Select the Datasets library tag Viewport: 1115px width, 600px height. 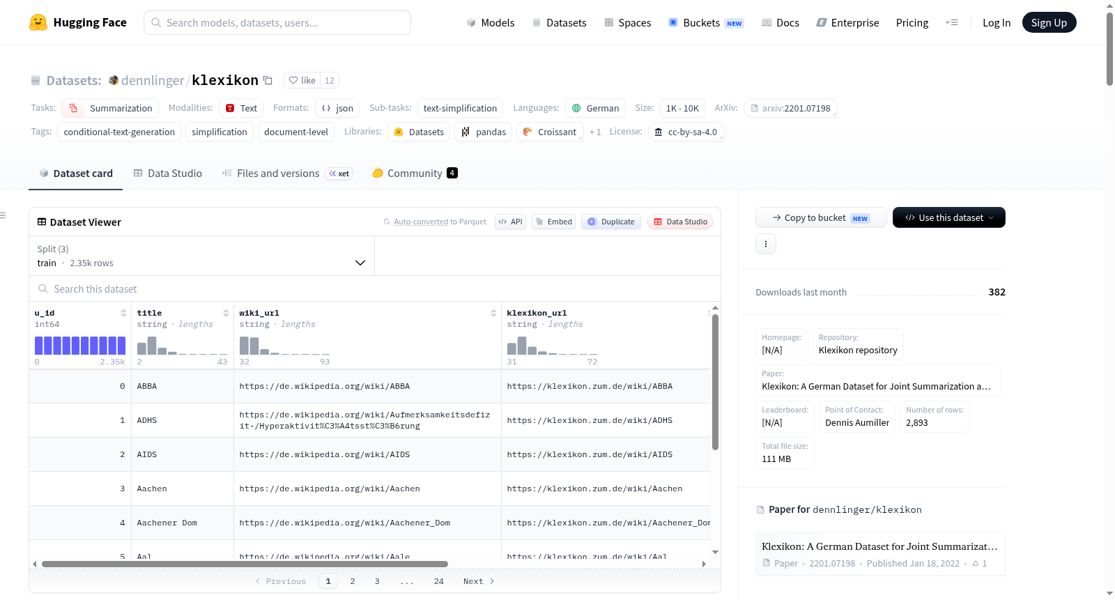(x=419, y=132)
